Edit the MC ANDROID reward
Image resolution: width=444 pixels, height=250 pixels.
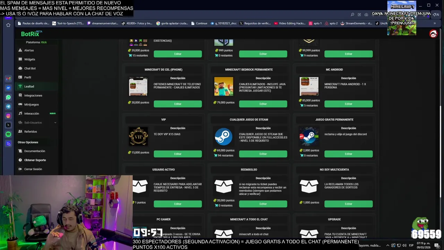coord(348,104)
